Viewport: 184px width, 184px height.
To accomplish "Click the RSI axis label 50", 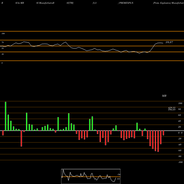I will tap(3, 48).
